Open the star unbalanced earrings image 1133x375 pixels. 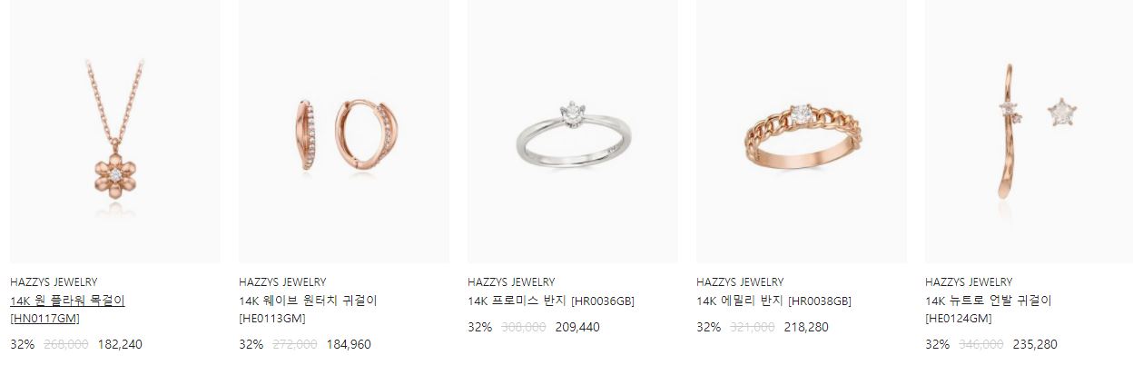(x=1029, y=131)
